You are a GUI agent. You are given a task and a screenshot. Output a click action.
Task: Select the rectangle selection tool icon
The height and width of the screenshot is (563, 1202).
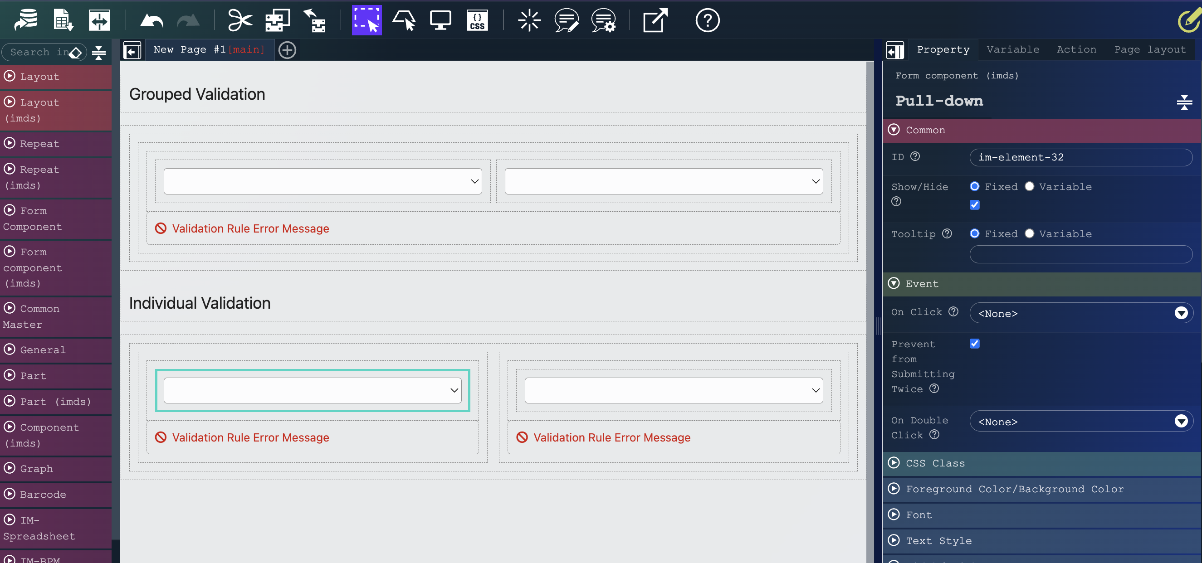pos(366,20)
